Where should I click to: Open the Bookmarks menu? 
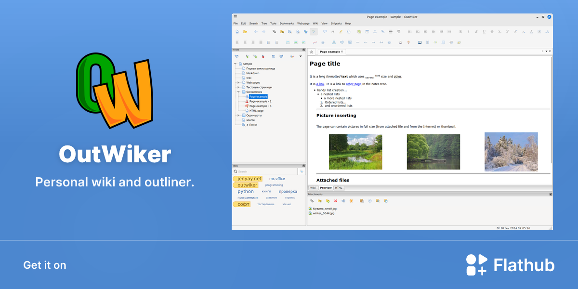tap(287, 23)
